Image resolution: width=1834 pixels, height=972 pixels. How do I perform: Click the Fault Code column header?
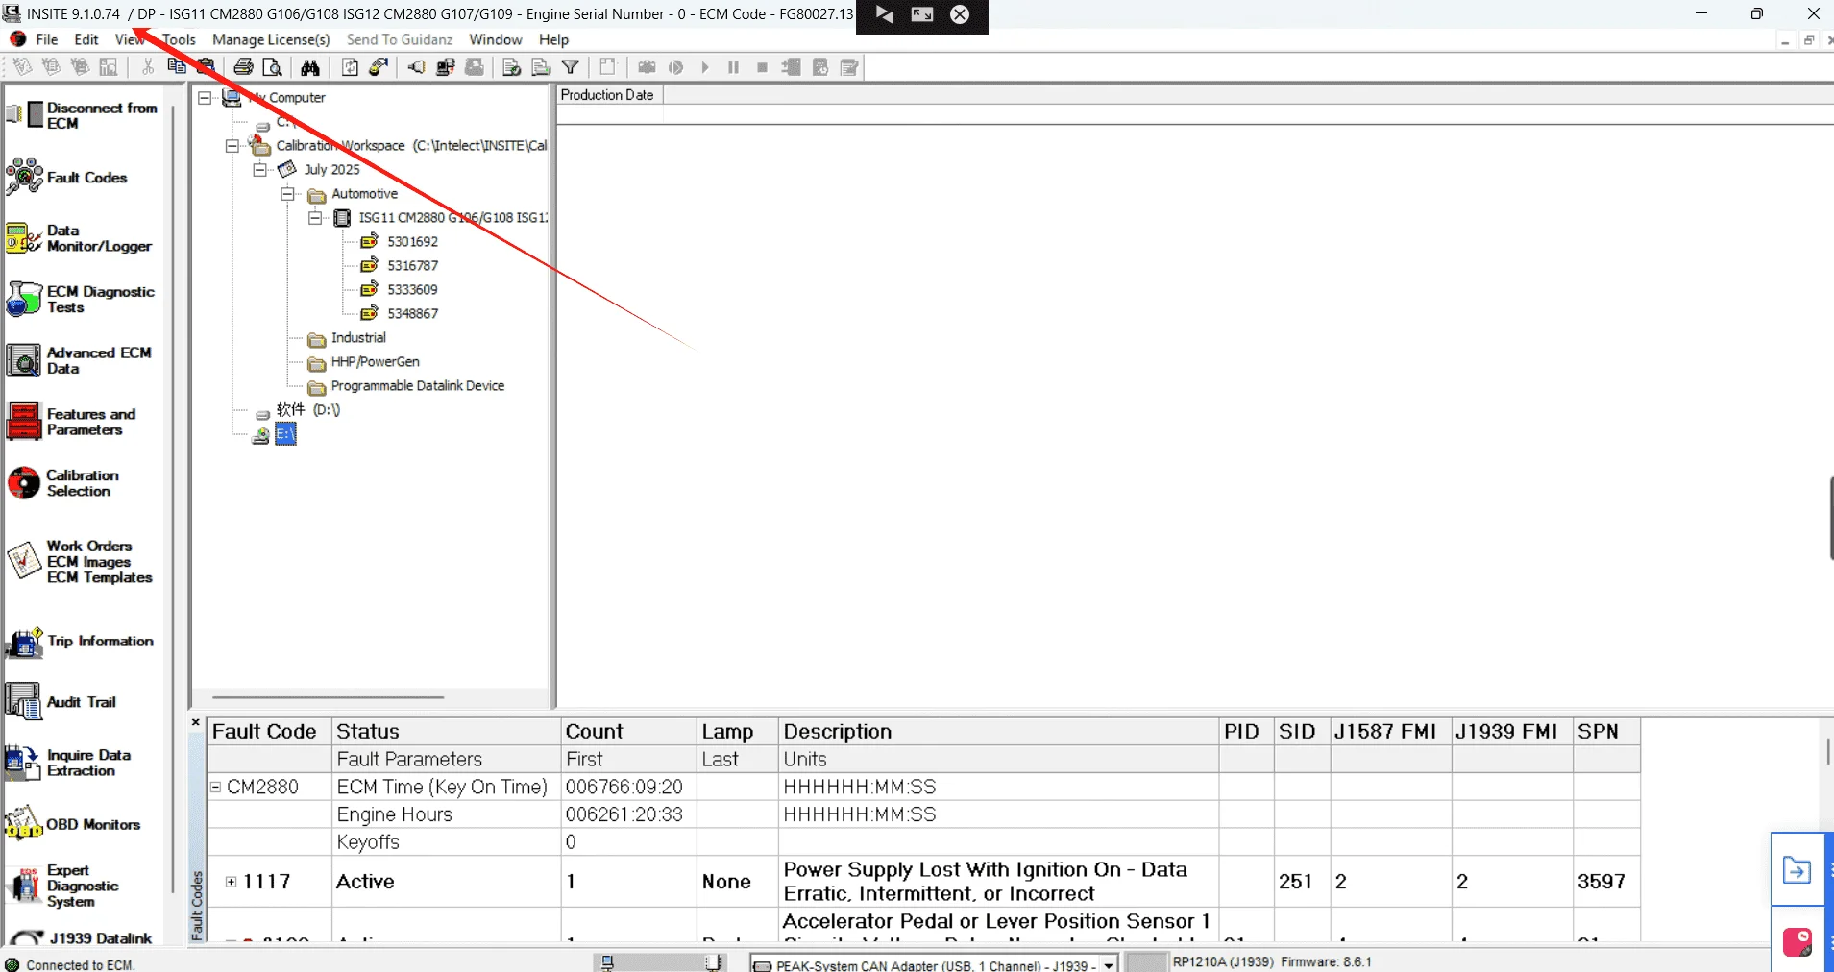(x=269, y=732)
